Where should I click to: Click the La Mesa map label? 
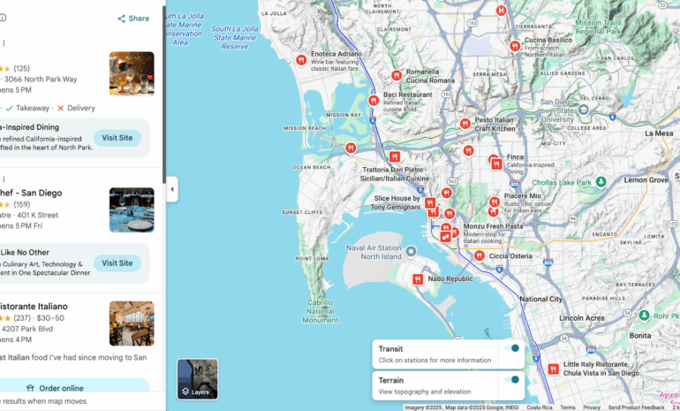pos(659,133)
